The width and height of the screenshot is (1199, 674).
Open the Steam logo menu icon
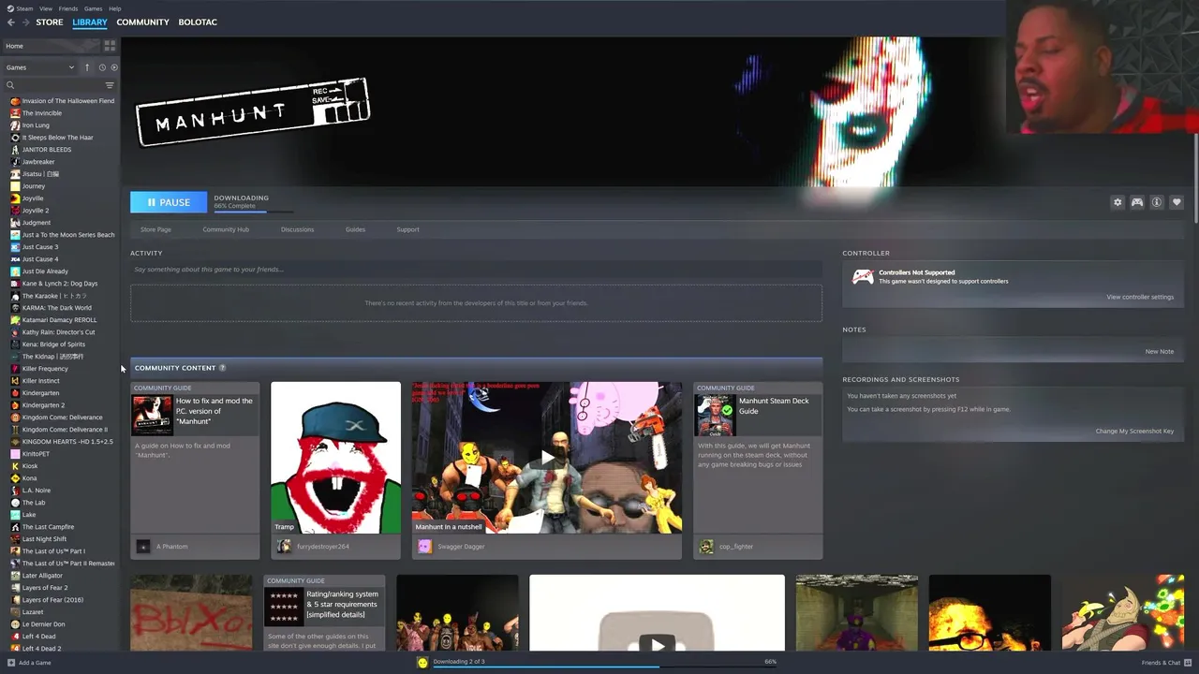coord(10,8)
